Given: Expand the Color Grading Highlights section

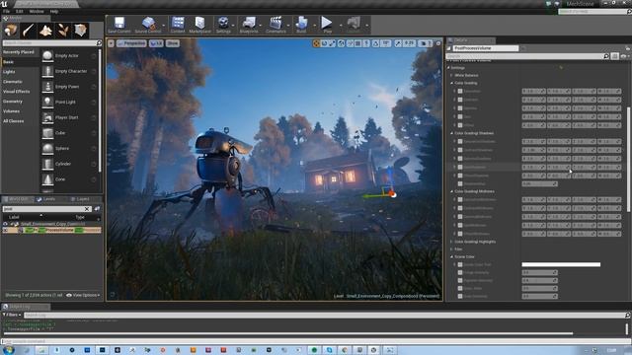Looking at the screenshot, I should 452,242.
